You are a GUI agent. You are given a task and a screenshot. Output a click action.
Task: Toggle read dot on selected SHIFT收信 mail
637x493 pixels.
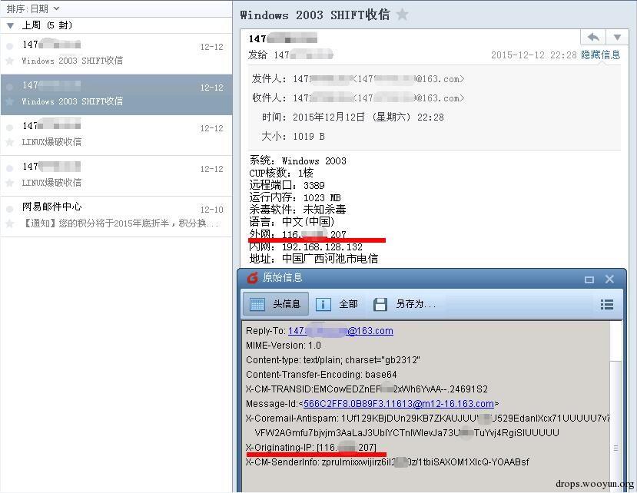tap(10, 87)
